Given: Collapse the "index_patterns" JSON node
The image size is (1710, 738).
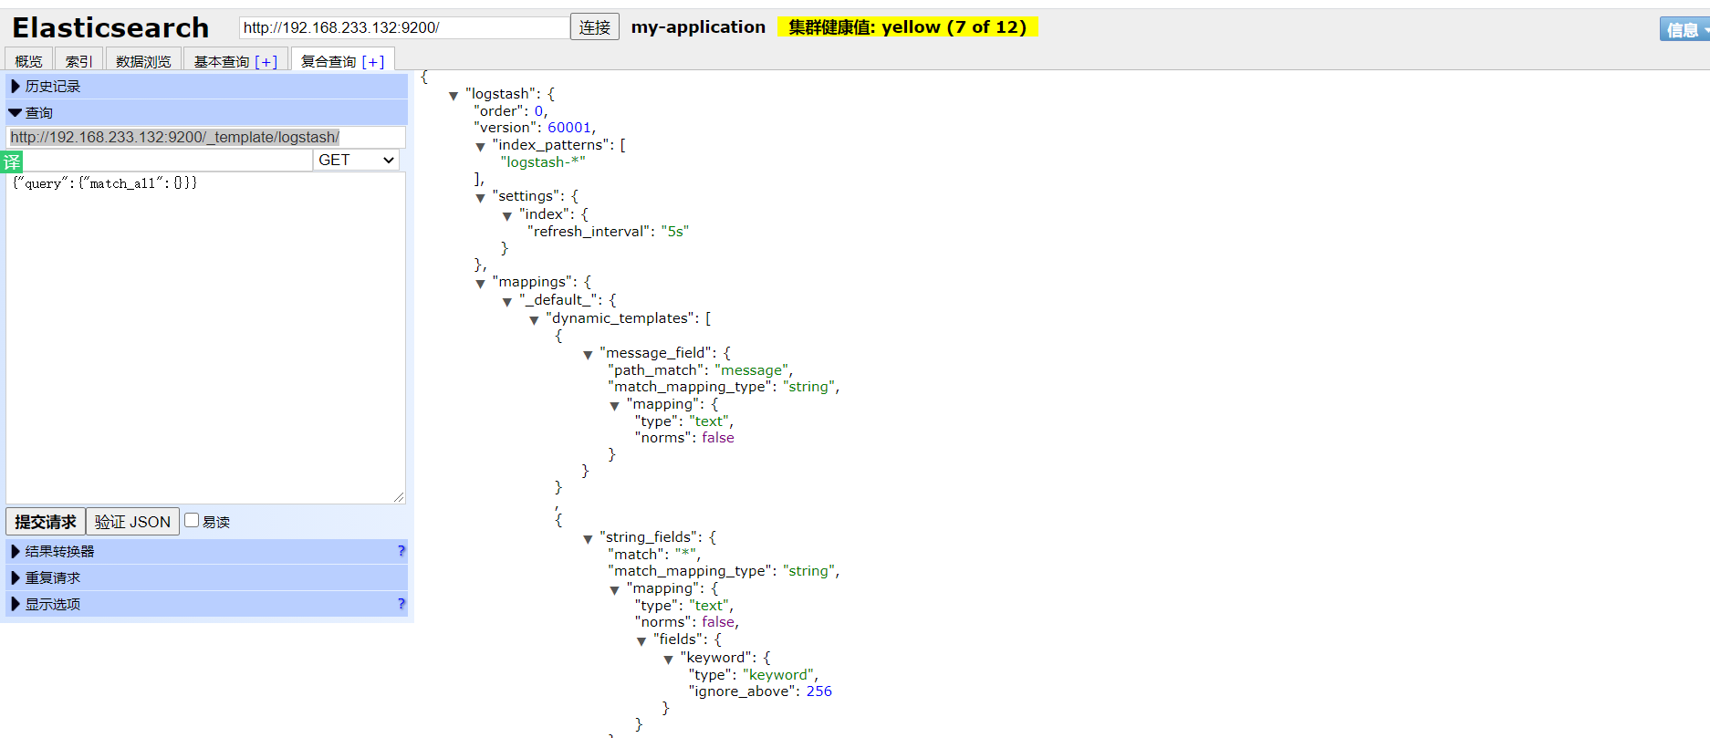Looking at the screenshot, I should coord(480,147).
